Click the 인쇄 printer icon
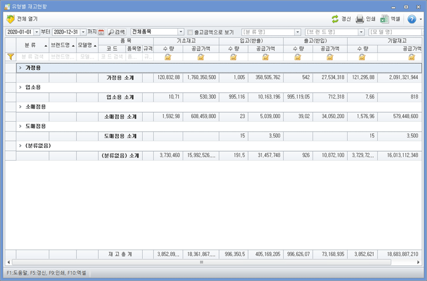Screen dimensions: 427x281 (x=360, y=19)
